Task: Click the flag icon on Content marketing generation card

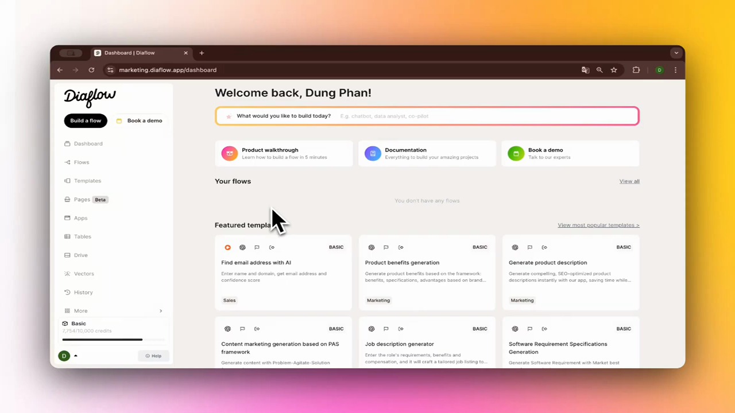Action: (242, 329)
